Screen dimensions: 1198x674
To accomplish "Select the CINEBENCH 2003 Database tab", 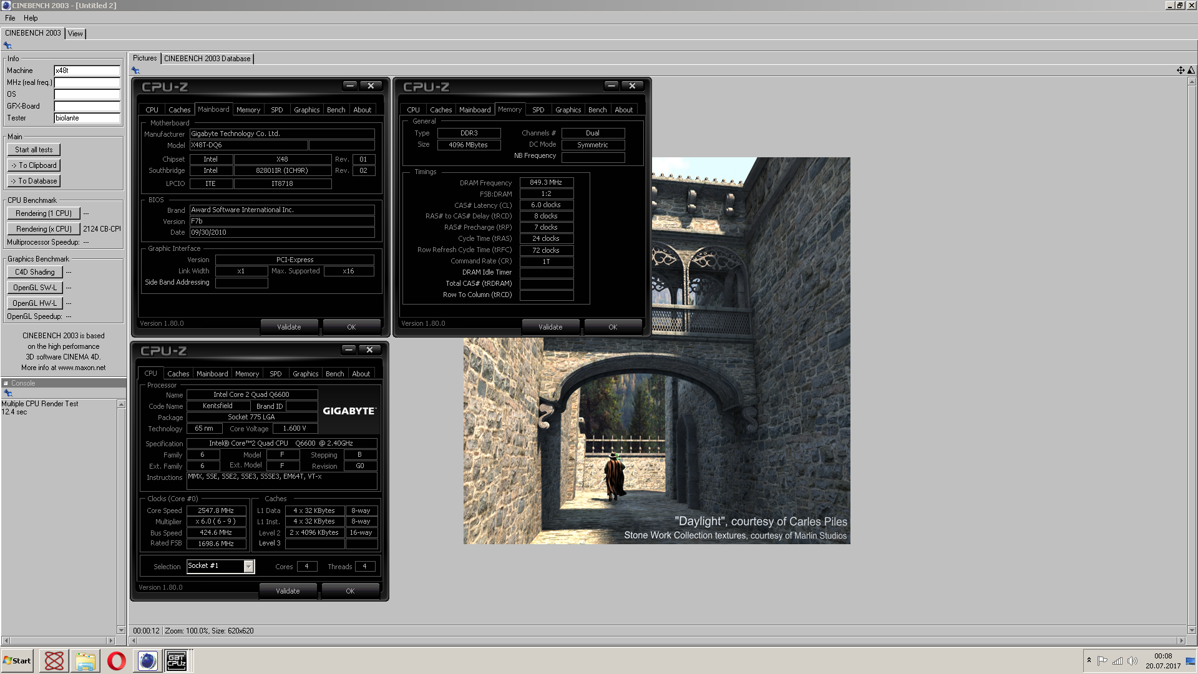I will [207, 59].
